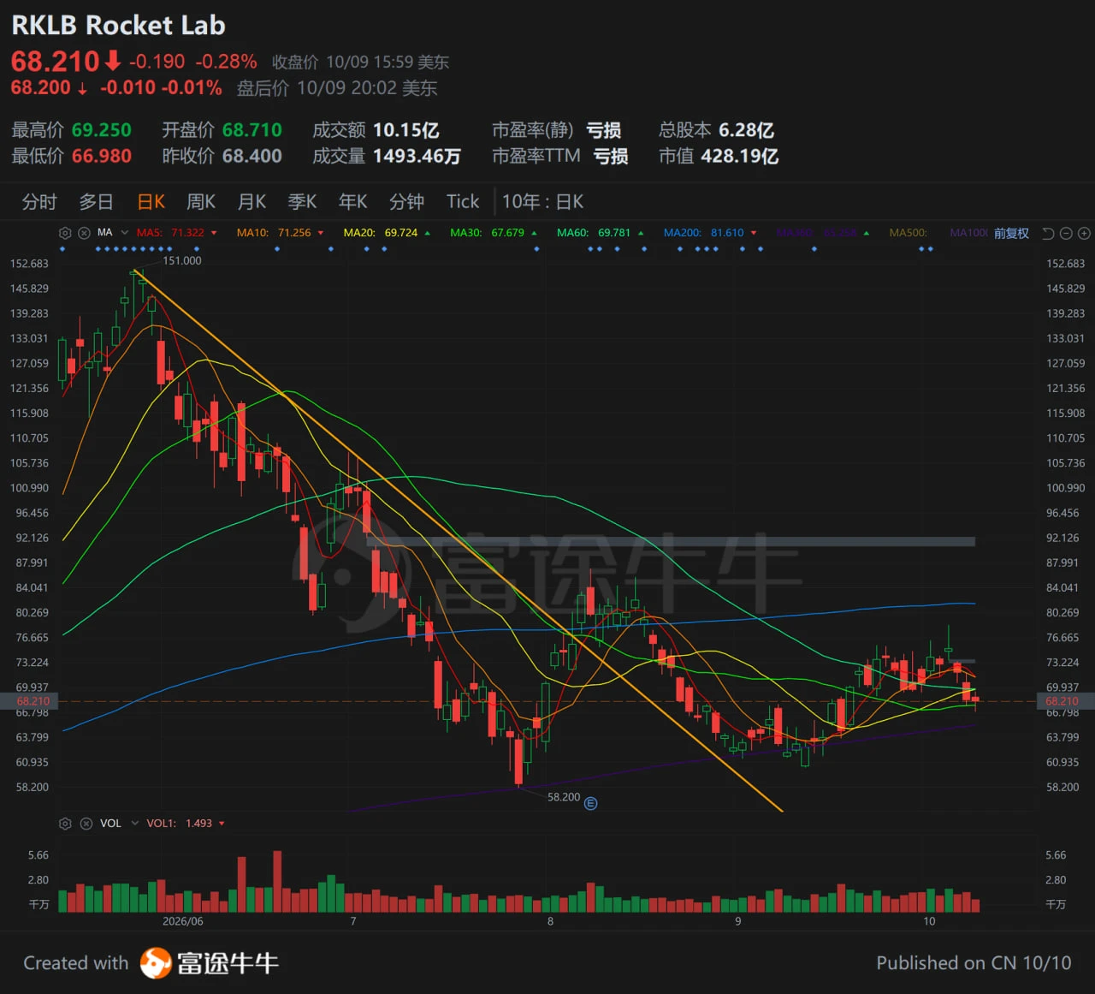The width and height of the screenshot is (1095, 994).
Task: Click the RKLB Rocket Lab title
Action: click(x=119, y=26)
